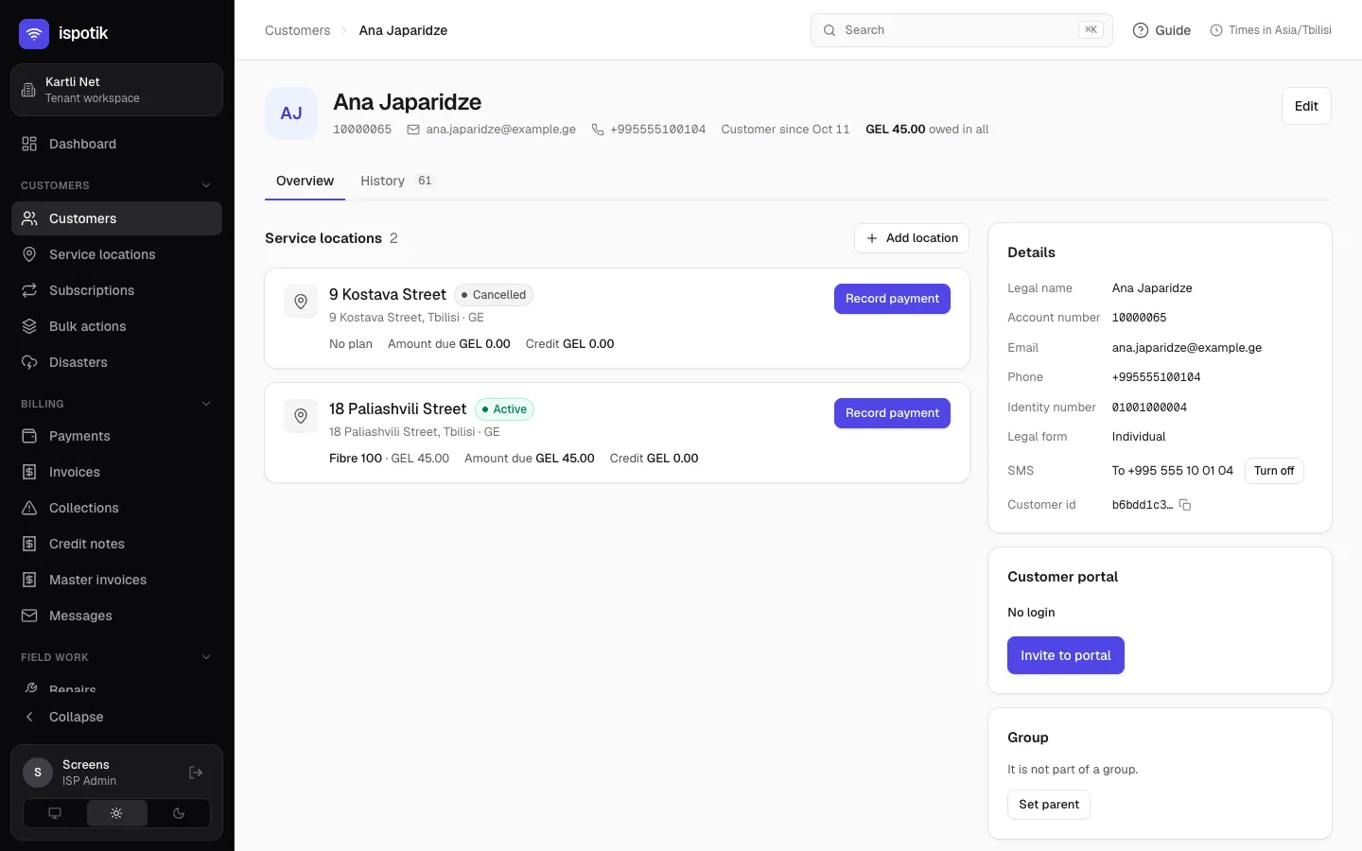Open the Kartli Net tenant workspace switcher
This screenshot has height=851, width=1362.
[x=116, y=90]
